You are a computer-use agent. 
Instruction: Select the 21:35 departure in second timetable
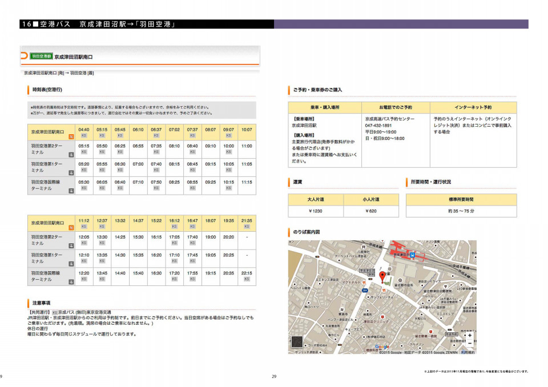pos(247,220)
